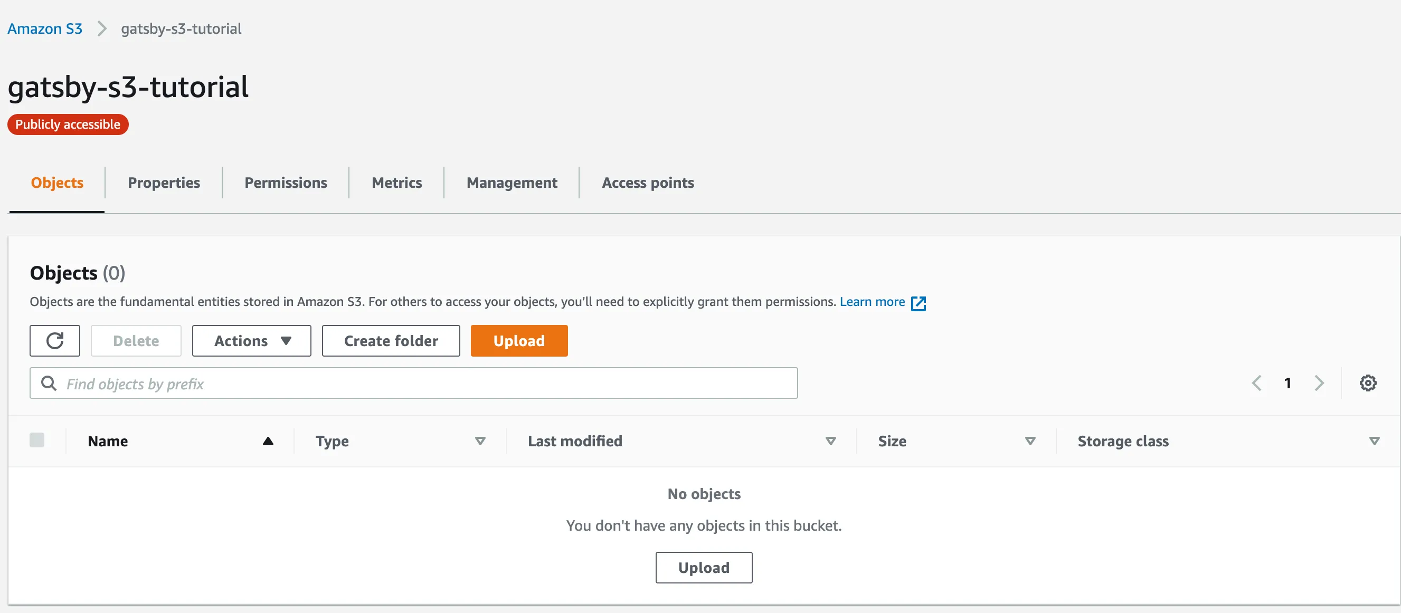This screenshot has height=613, width=1401.
Task: Click the refresh objects icon
Action: 54,341
